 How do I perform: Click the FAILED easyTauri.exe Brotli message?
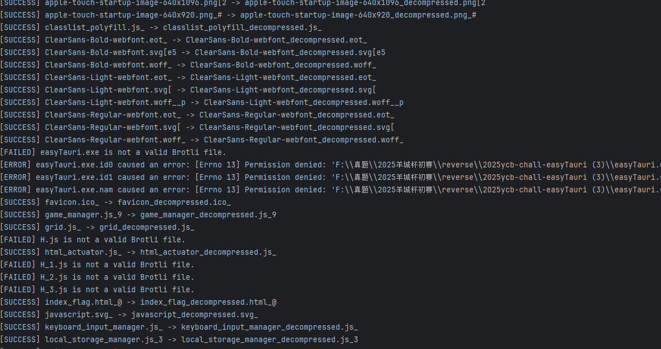[x=113, y=152]
